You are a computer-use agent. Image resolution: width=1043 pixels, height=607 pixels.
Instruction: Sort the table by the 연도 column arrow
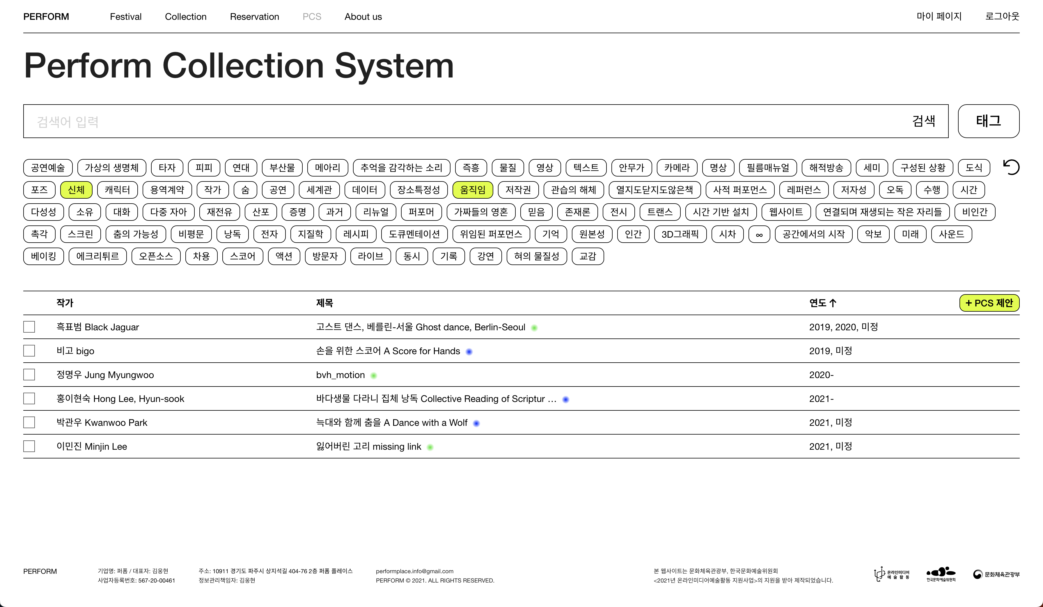coord(833,303)
